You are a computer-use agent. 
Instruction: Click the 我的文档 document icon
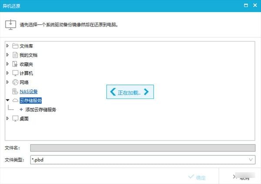15,55
